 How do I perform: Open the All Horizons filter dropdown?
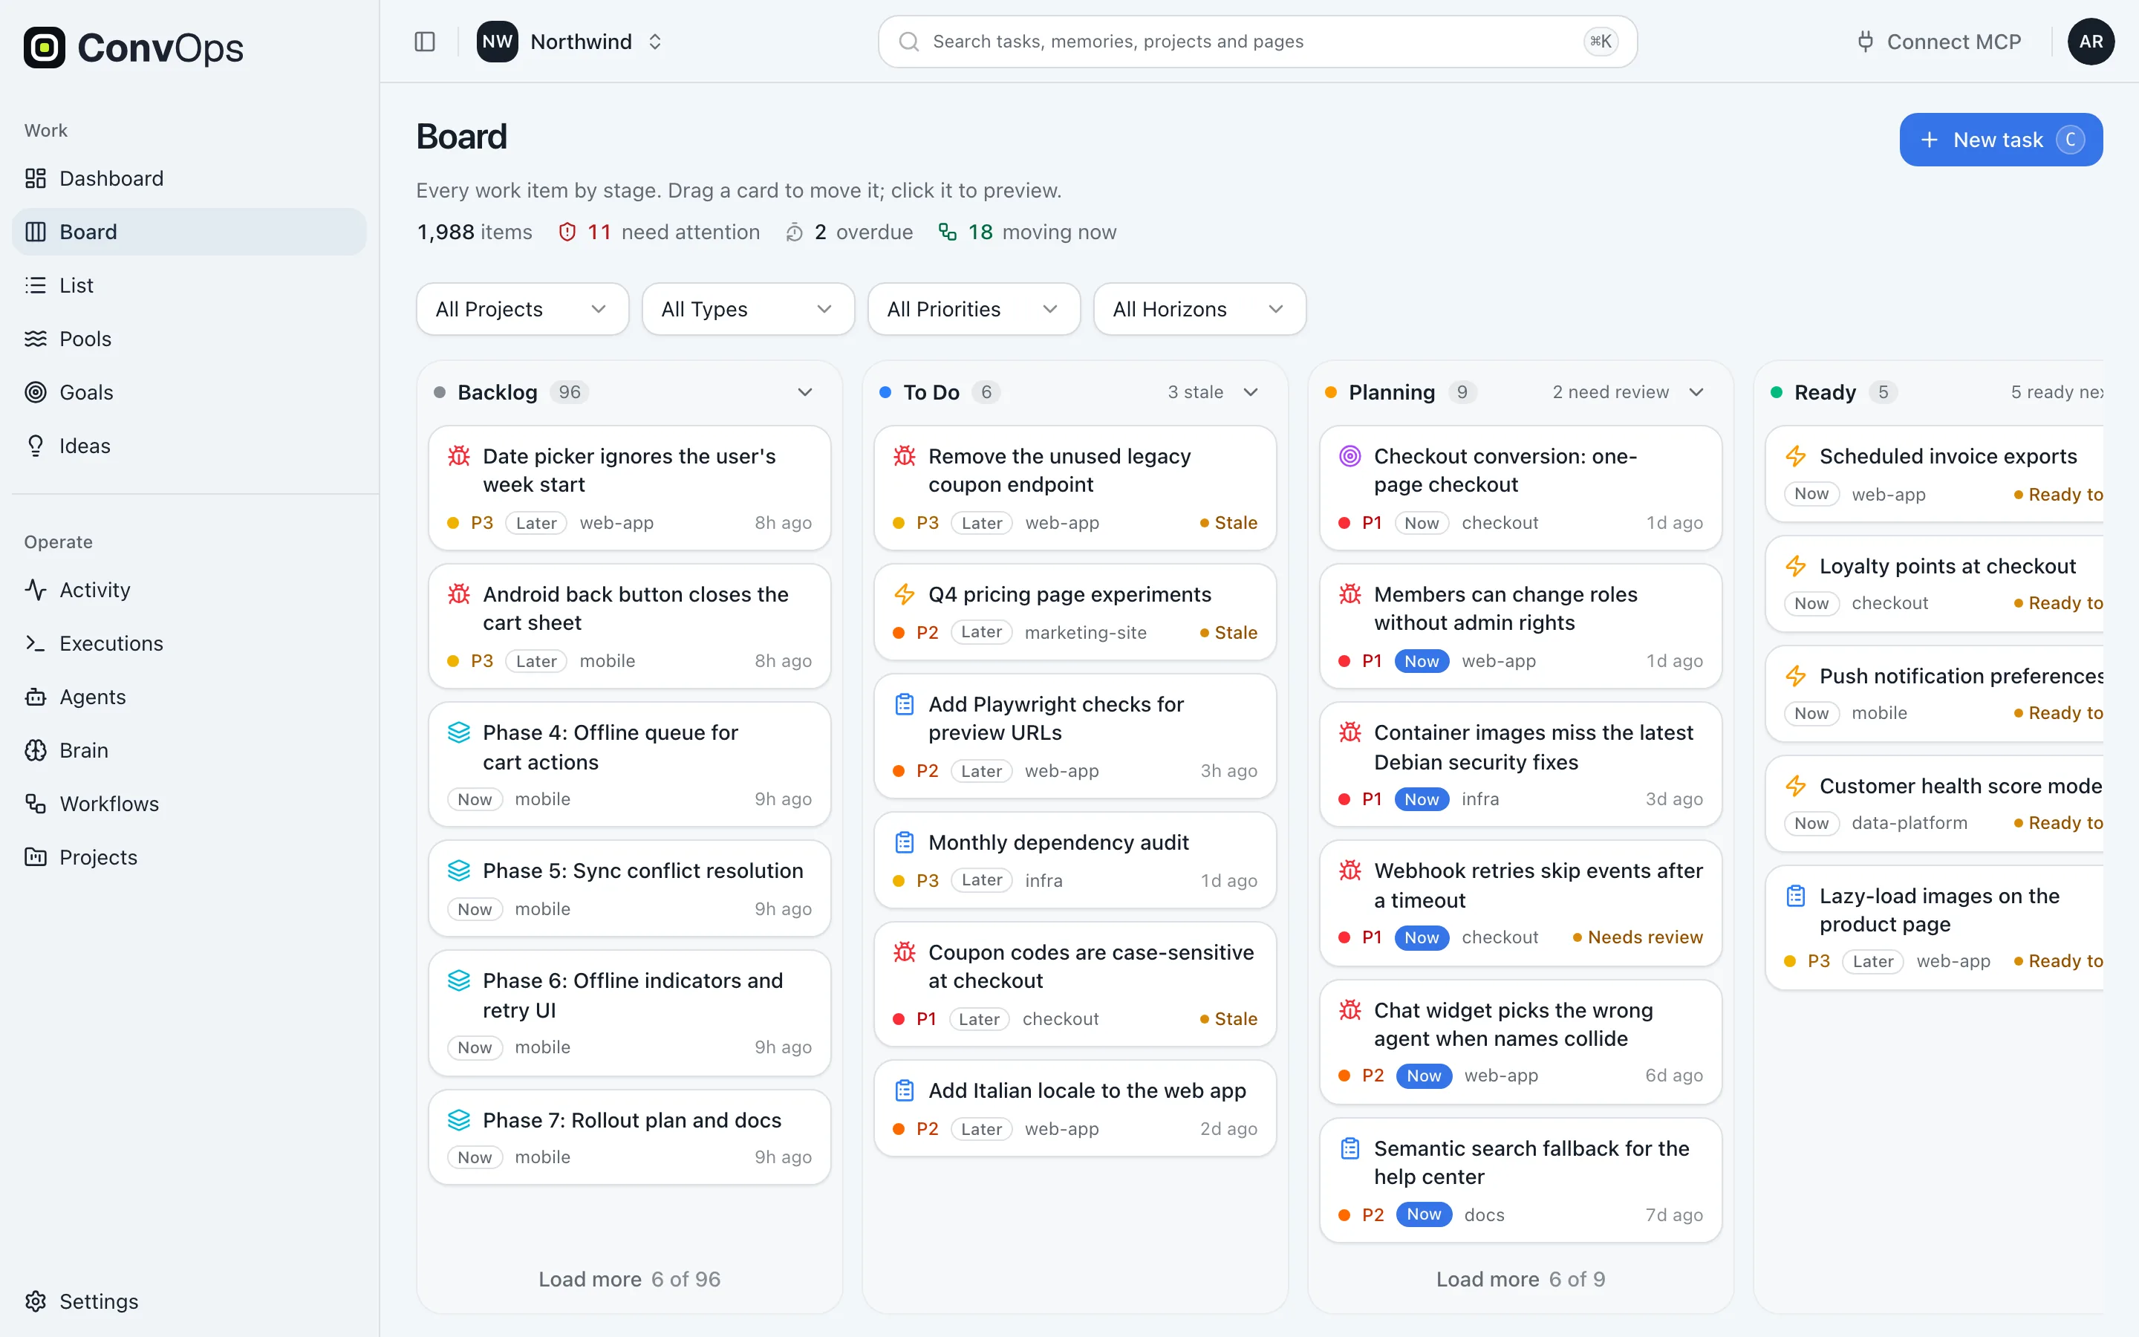1199,308
